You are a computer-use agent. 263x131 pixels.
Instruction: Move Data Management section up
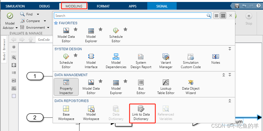[x=224, y=75]
